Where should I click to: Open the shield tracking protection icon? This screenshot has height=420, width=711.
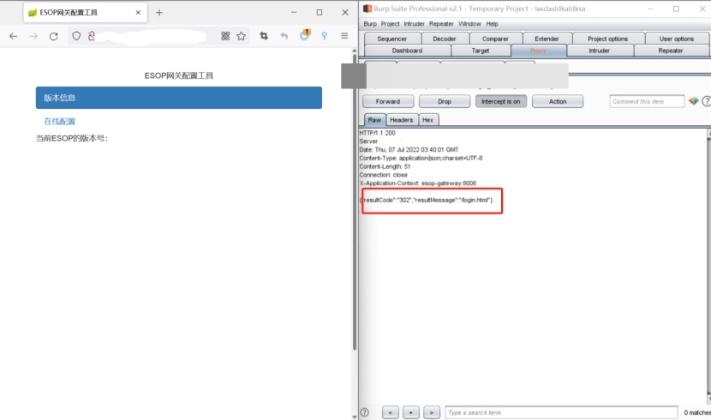(x=76, y=36)
